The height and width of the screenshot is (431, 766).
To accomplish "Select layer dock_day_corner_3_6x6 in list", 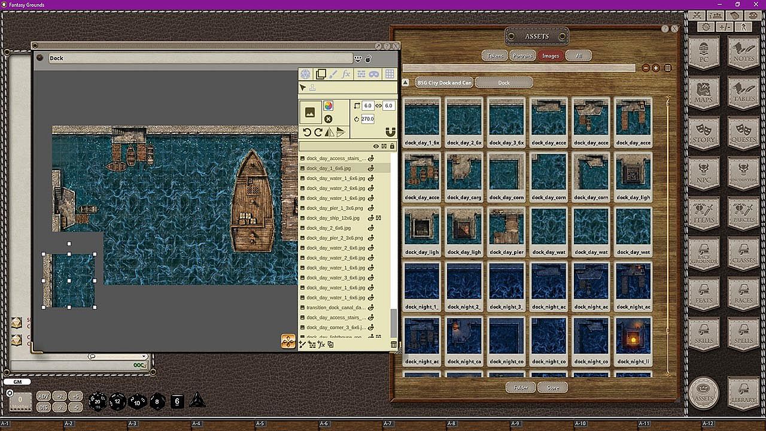I will 345,327.
